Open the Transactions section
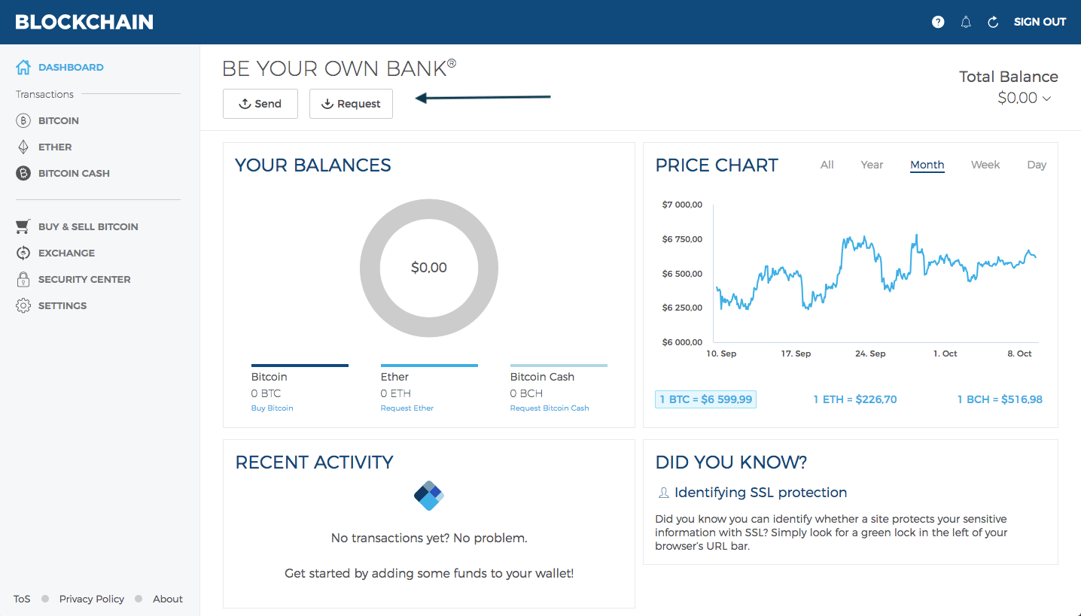The image size is (1081, 616). tap(44, 94)
